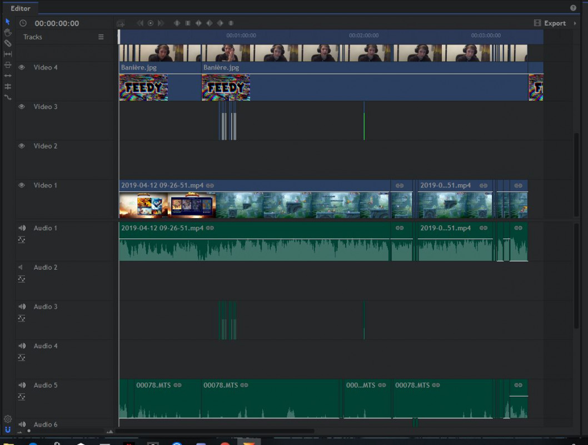Viewport: 588px width, 445px height.
Task: Click the 00:02:00:00 mark on the ruler
Action: coord(364,36)
